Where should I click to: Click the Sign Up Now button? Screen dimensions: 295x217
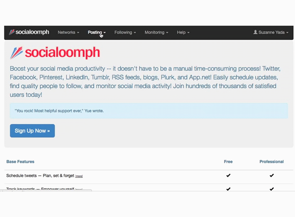tap(32, 131)
